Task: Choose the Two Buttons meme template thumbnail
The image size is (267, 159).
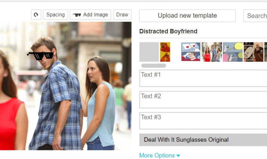Action: (x=191, y=52)
